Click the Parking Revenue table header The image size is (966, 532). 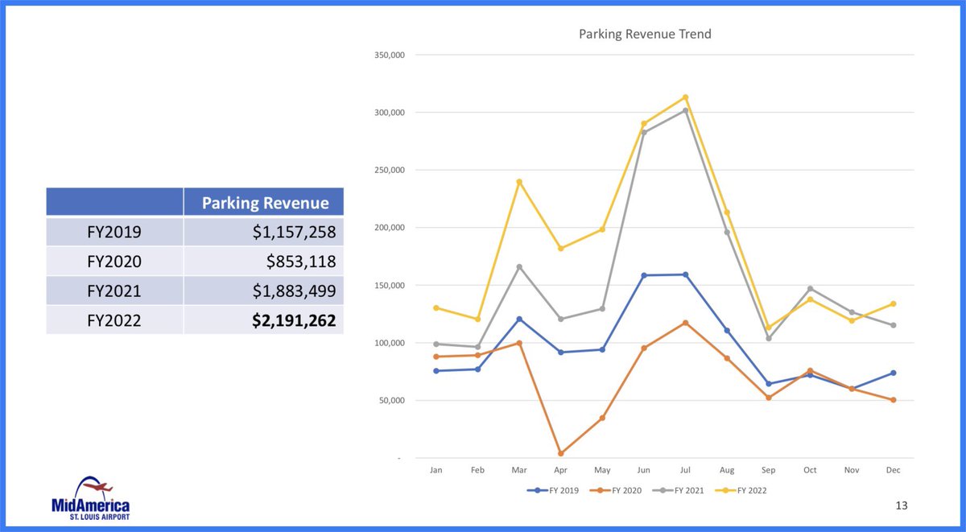(x=265, y=203)
